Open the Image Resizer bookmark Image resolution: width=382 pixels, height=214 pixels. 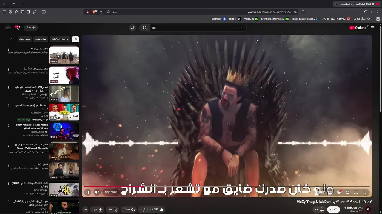pyautogui.click(x=305, y=19)
